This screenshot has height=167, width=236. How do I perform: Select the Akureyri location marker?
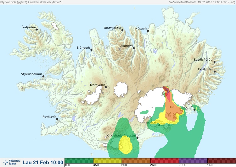[134, 48]
